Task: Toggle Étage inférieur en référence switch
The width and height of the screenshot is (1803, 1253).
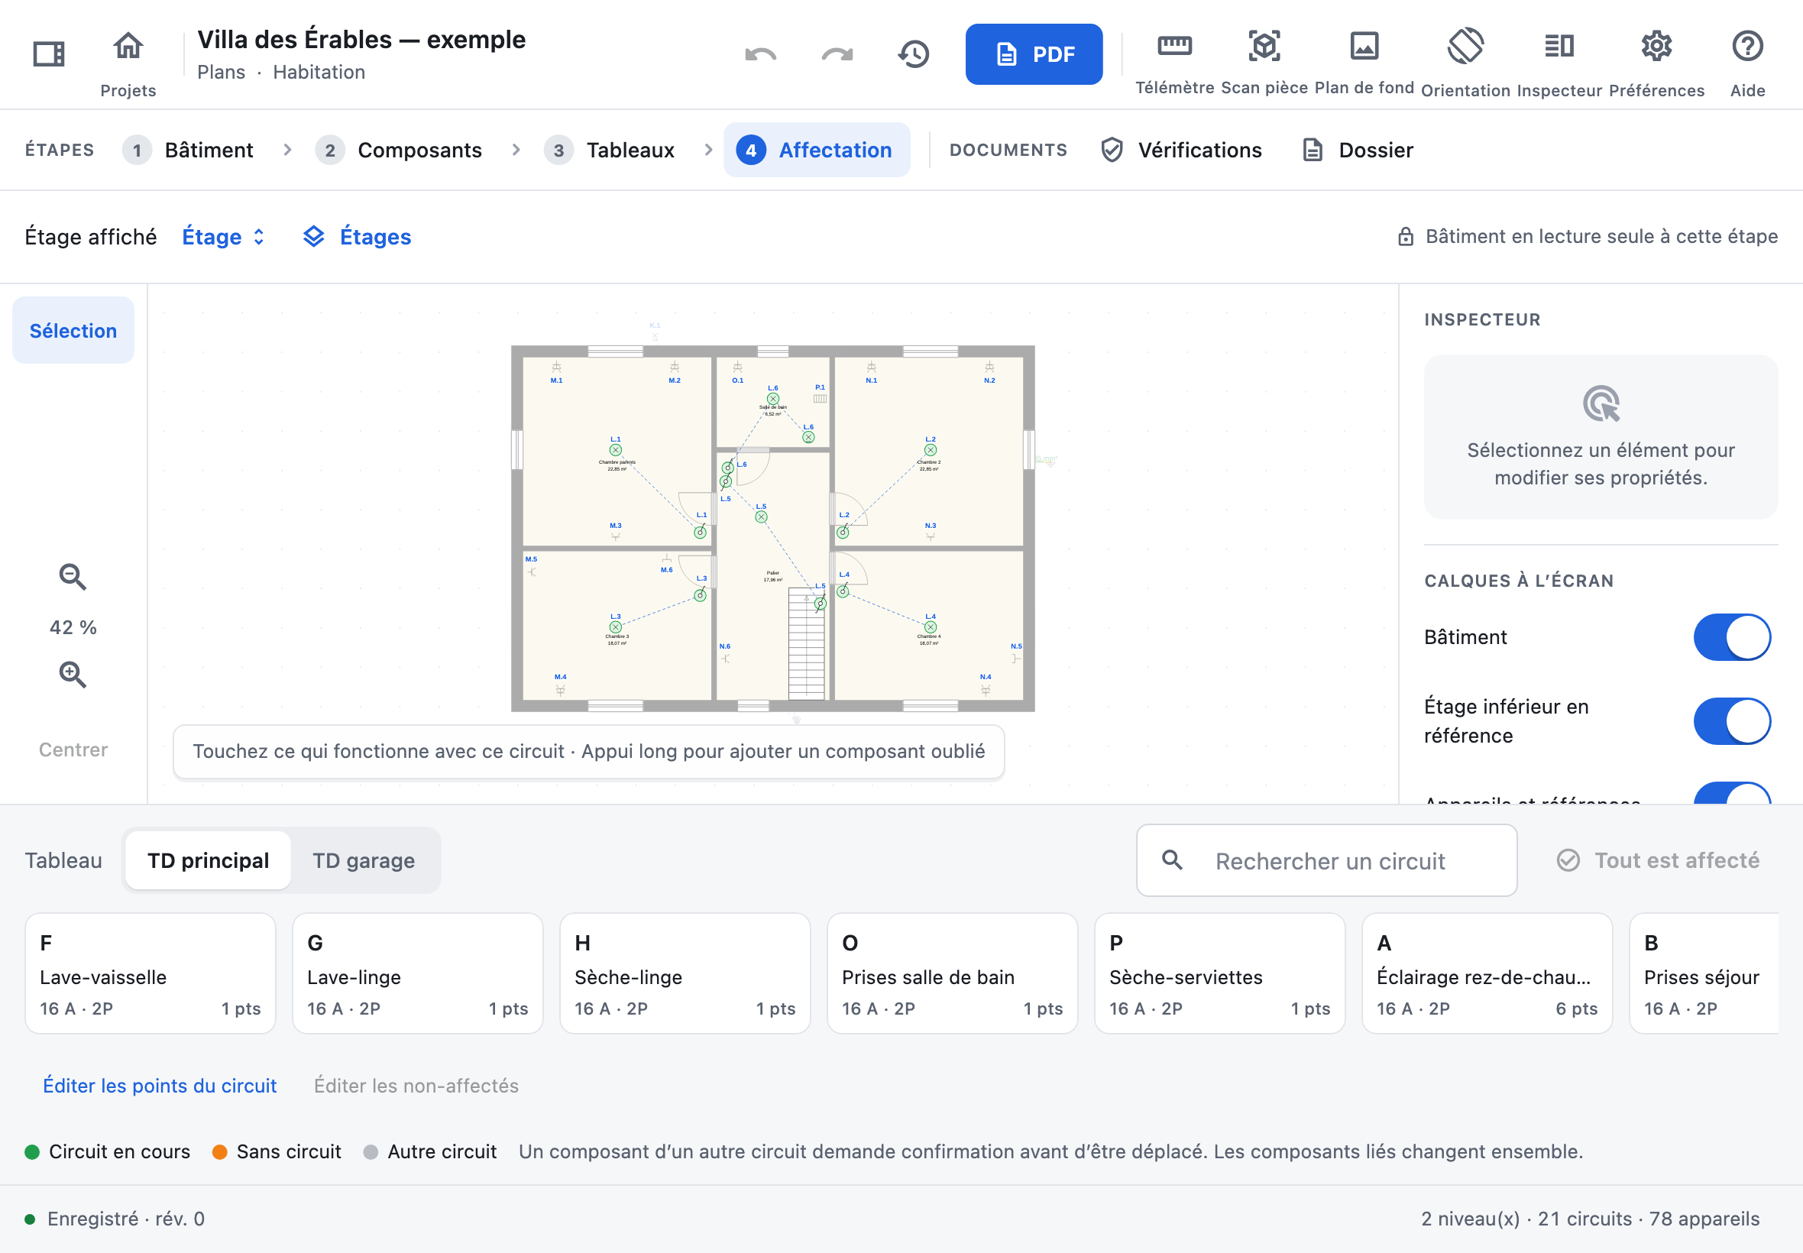Action: (1732, 721)
